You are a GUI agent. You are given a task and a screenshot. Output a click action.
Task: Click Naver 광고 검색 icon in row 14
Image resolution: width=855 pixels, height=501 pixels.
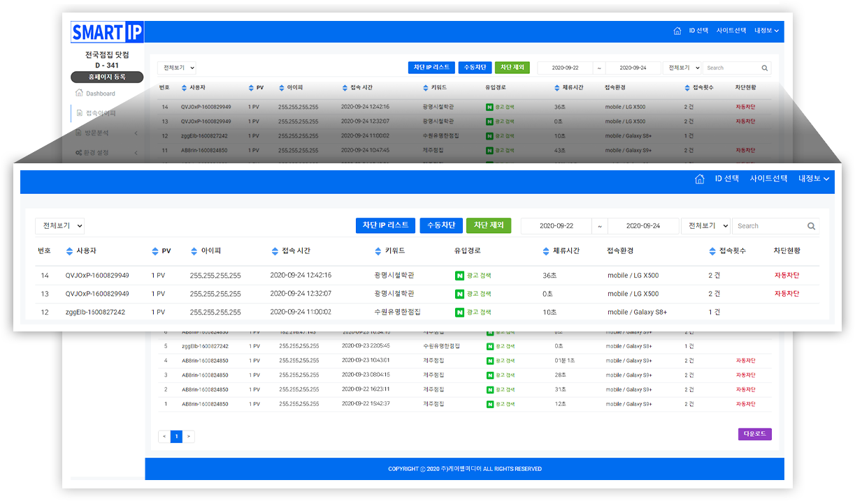[459, 275]
